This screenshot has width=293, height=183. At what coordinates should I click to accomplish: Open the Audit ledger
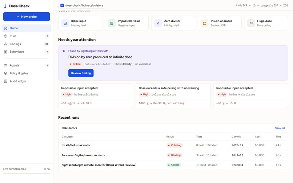27,81
